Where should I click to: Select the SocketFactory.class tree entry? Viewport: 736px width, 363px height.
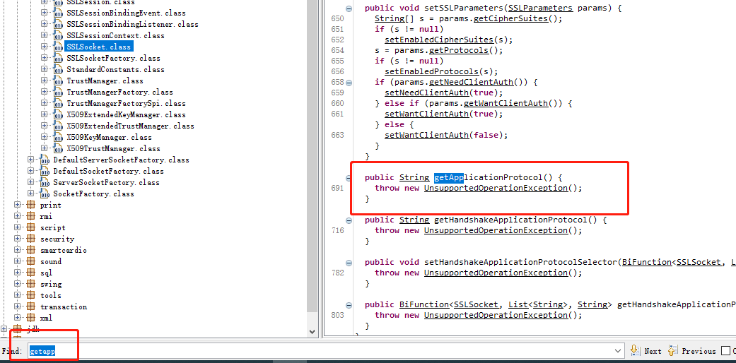[93, 194]
